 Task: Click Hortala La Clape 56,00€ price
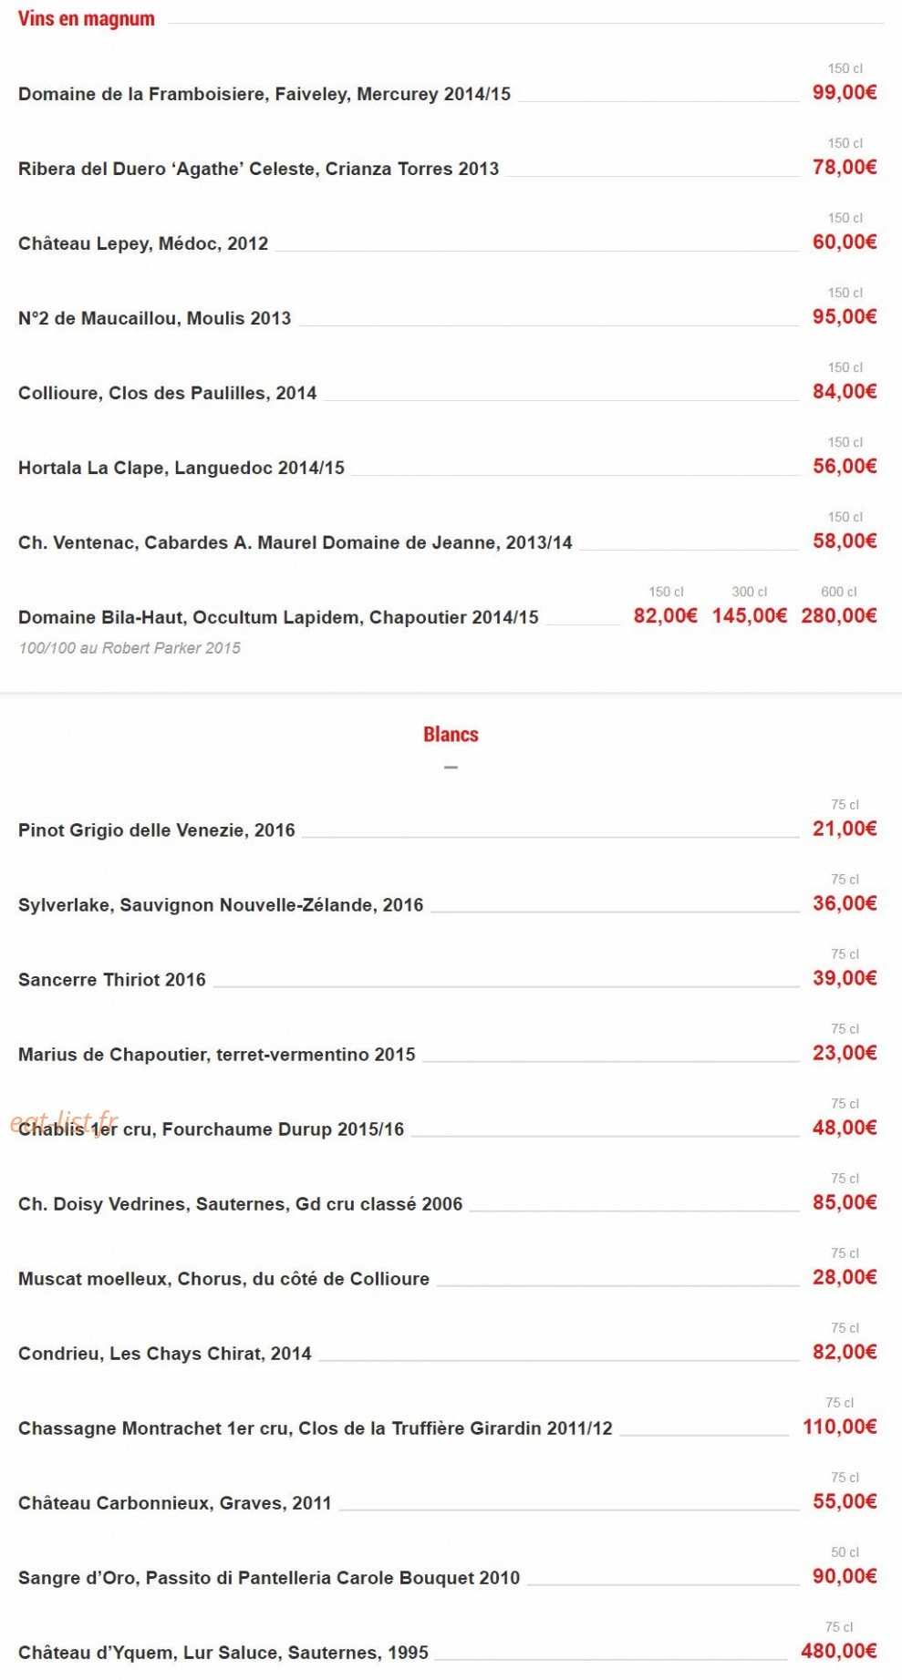pos(845,466)
